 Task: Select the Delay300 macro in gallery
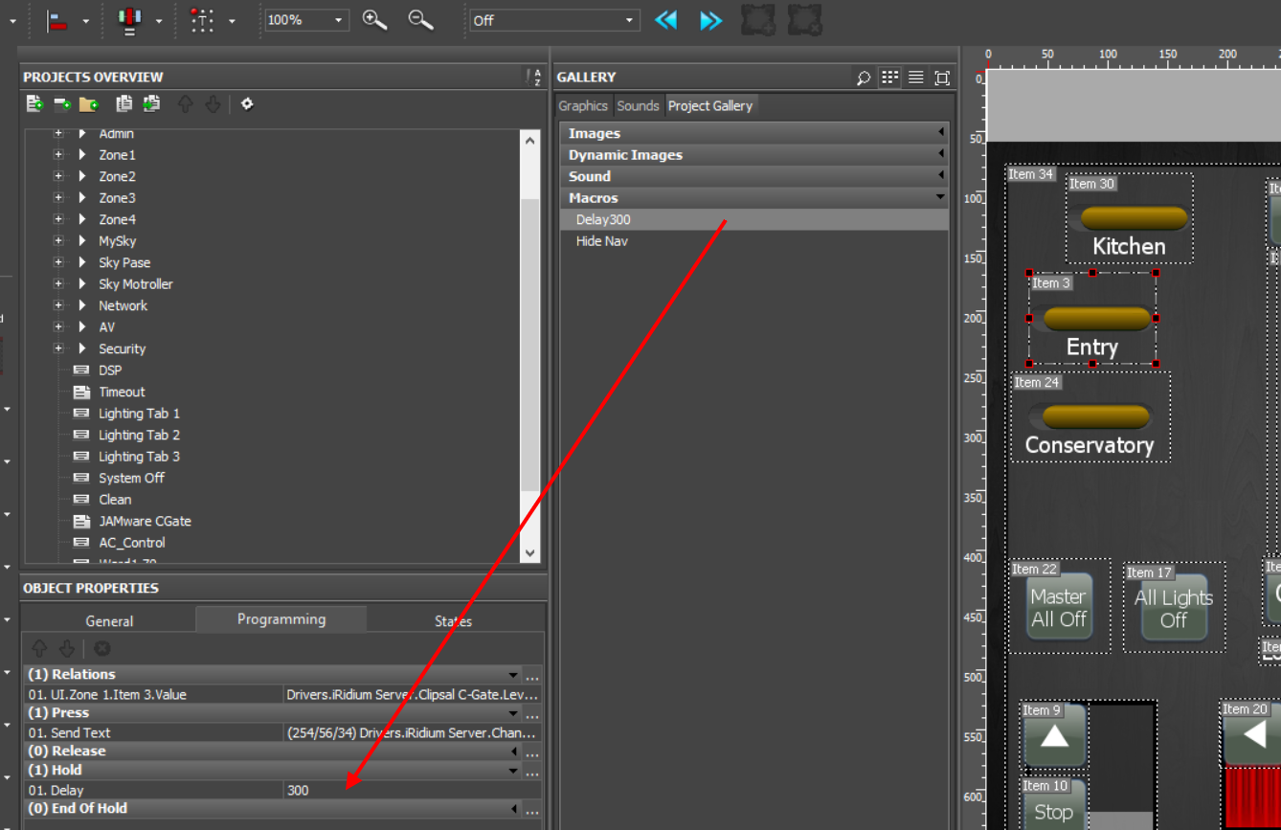coord(603,220)
